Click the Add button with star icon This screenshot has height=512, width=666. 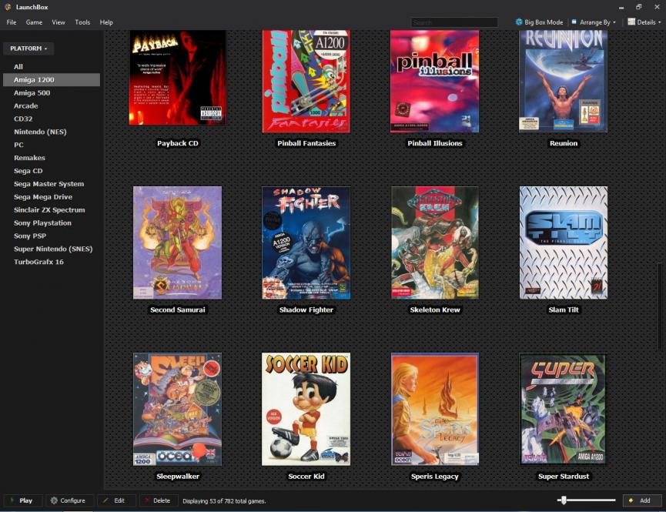tap(641, 500)
